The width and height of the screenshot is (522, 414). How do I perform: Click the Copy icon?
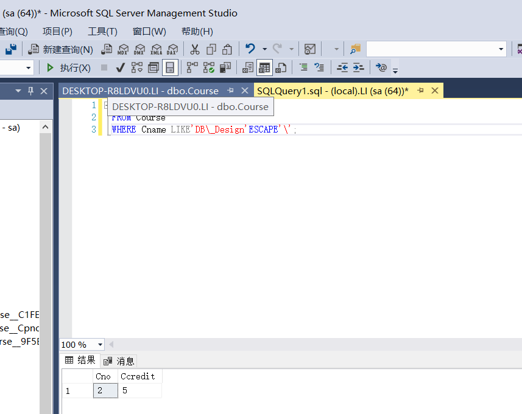pos(211,49)
